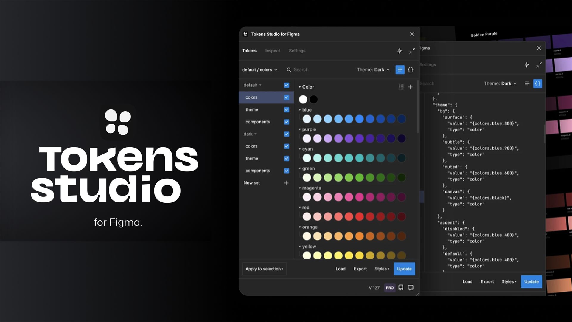The width and height of the screenshot is (572, 322).
Task: Expand Apply to selection dropdown
Action: click(264, 269)
